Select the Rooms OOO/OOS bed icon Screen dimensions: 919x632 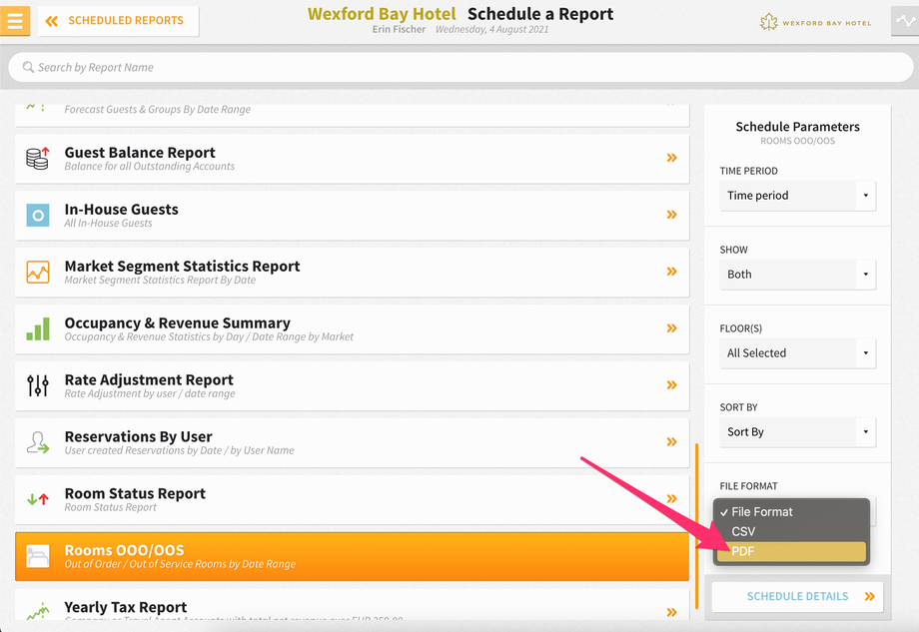38,556
